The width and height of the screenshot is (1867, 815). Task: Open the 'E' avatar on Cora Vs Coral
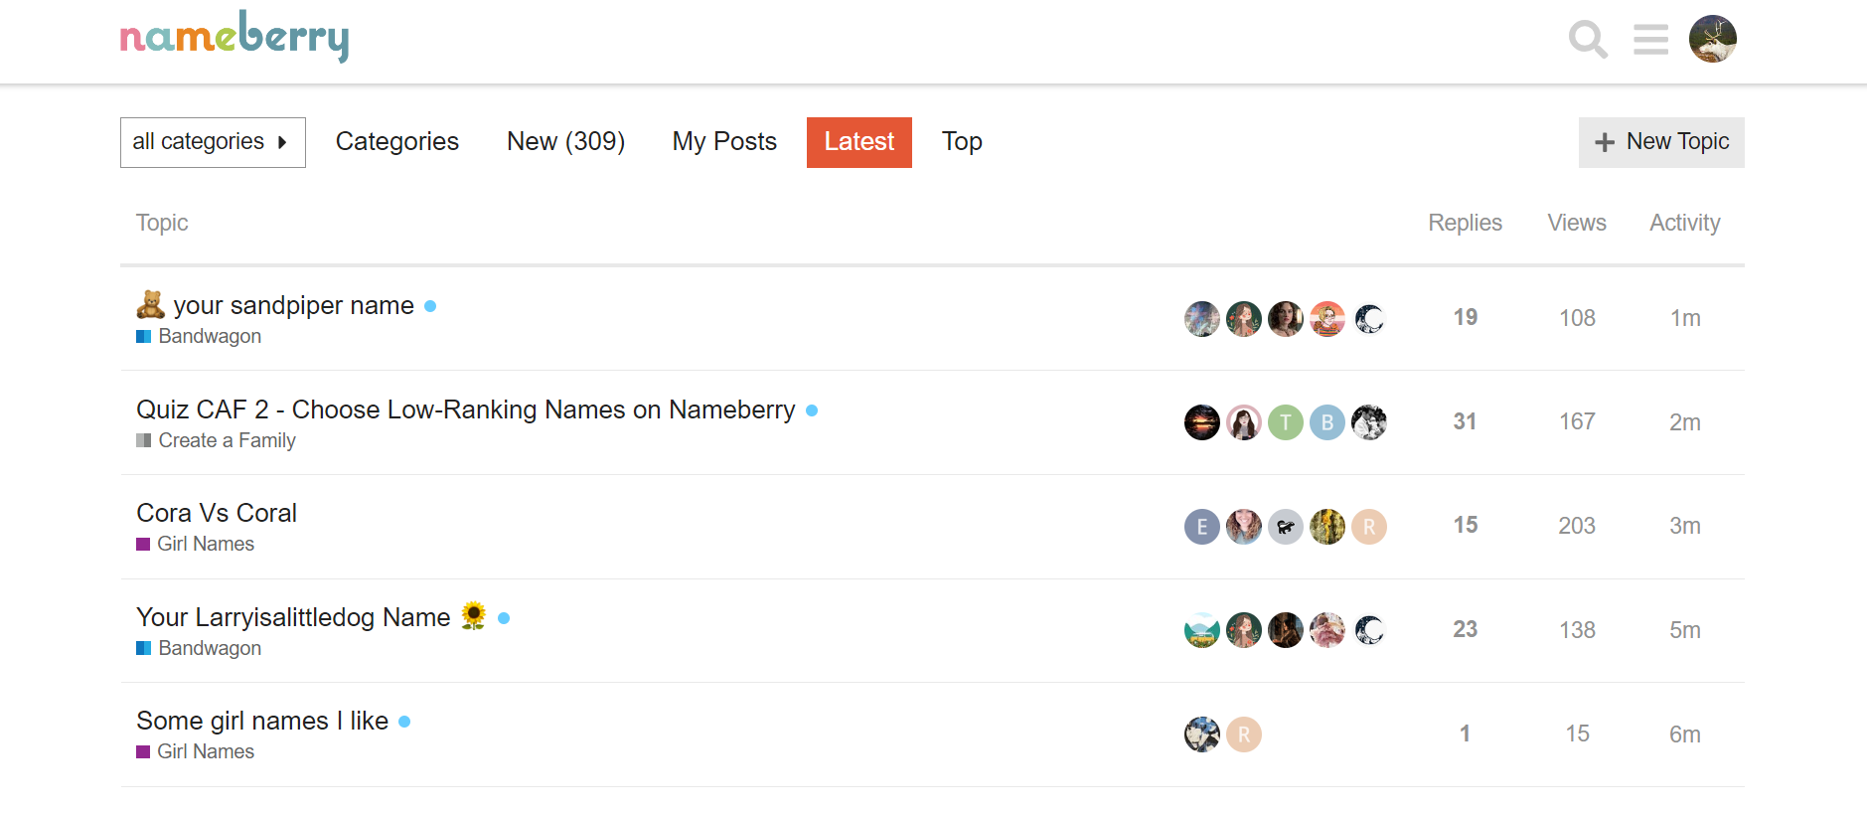tap(1202, 527)
